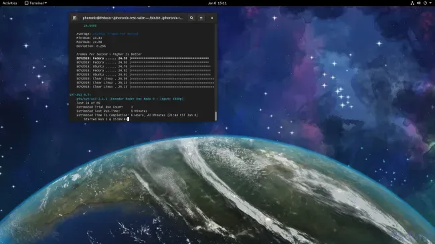Image resolution: width=435 pixels, height=244 pixels.
Task: Click the terminal cursor after Started Run 1
Action: pyautogui.click(x=128, y=119)
